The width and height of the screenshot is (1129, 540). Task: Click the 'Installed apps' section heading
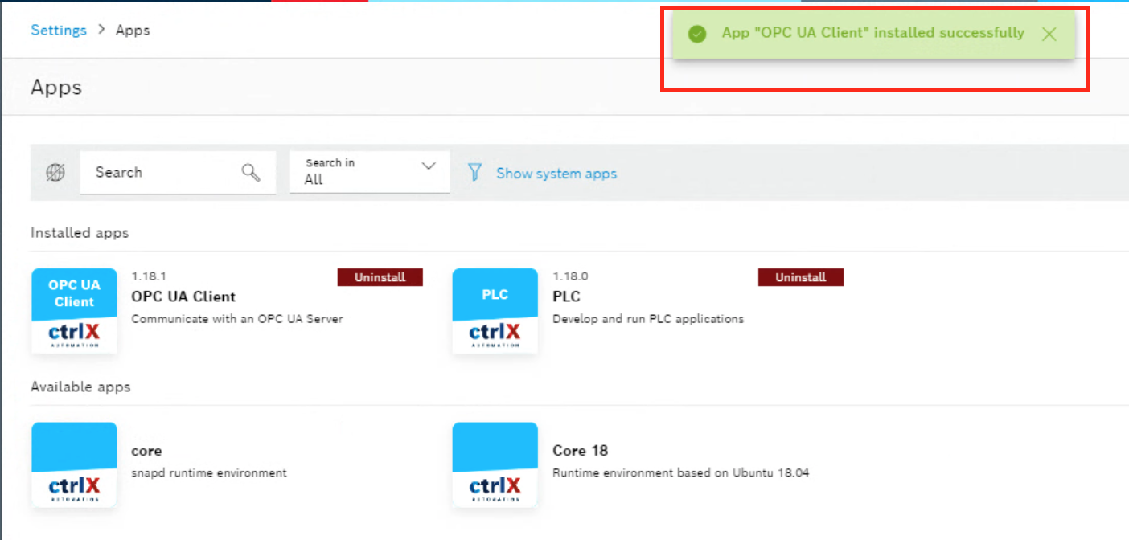click(80, 233)
